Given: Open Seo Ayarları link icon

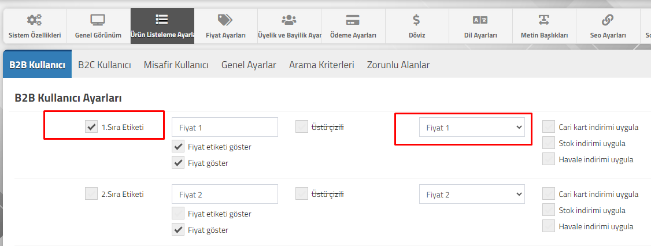Looking at the screenshot, I should [x=608, y=20].
